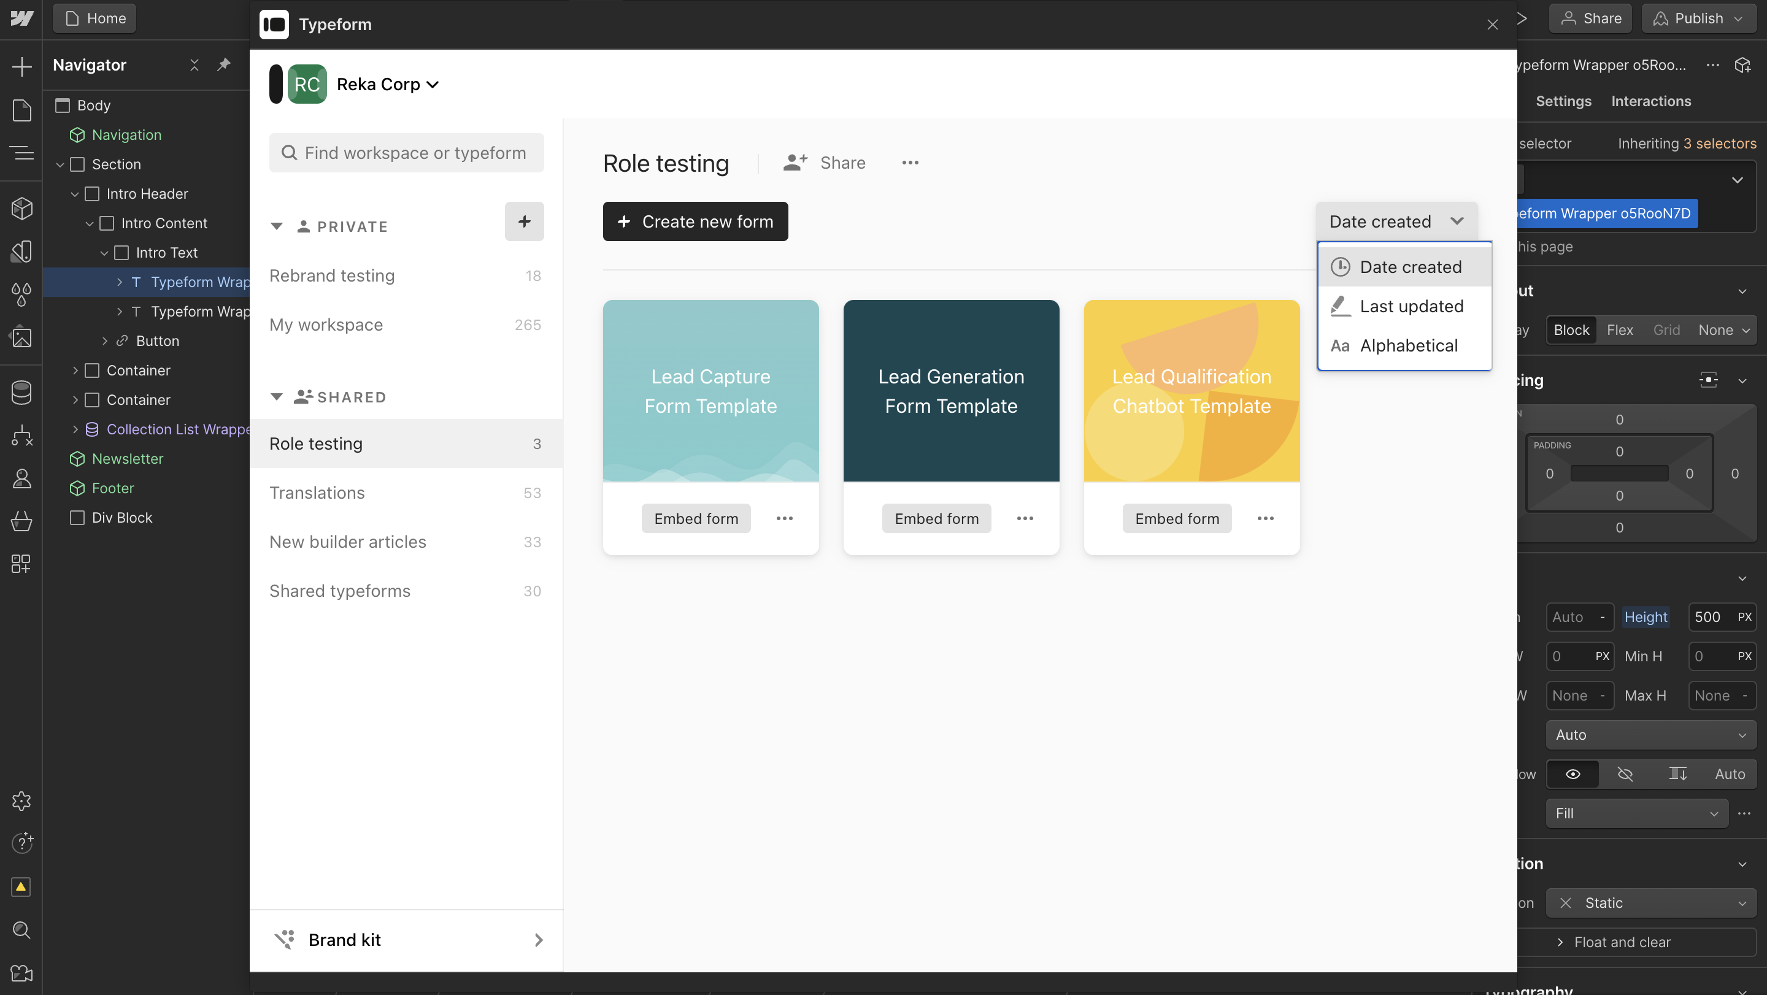
Task: Expand Collection List Wrapper in Navigator
Action: click(x=75, y=429)
